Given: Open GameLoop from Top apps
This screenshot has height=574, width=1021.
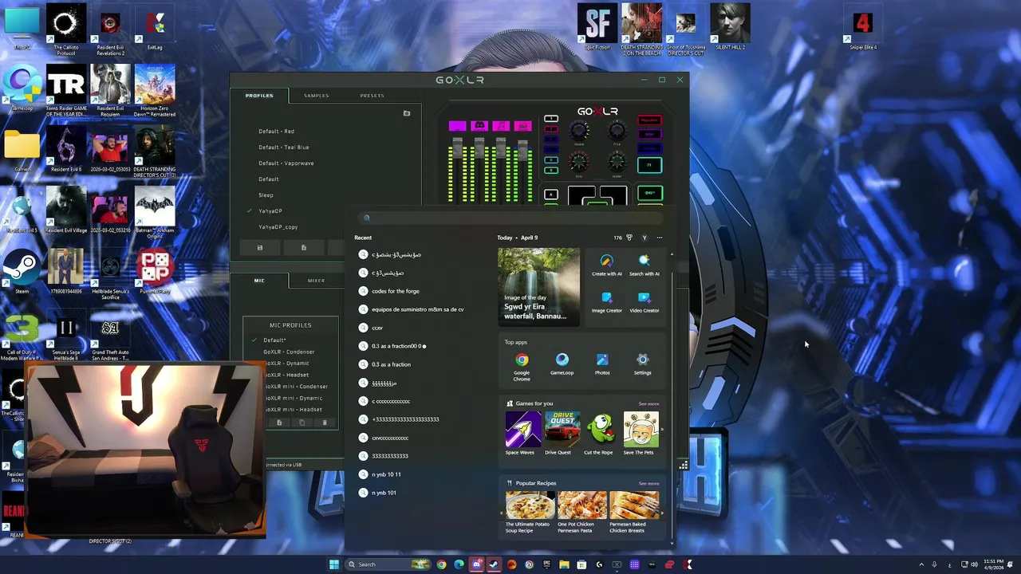Looking at the screenshot, I should tap(562, 364).
